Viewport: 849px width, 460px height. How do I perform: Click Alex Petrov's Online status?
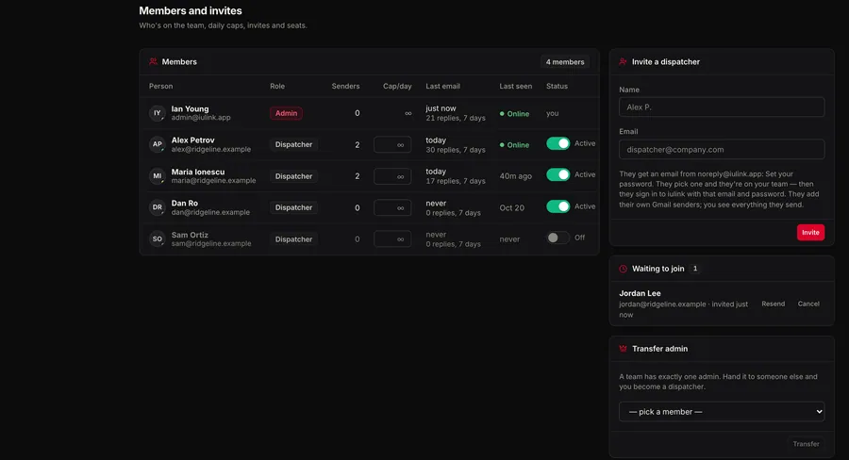pyautogui.click(x=514, y=145)
